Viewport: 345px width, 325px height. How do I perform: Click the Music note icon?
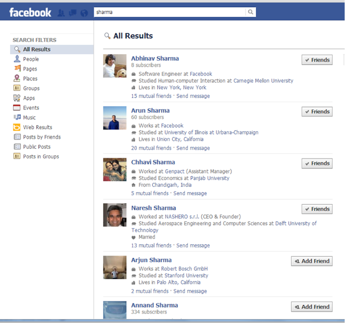(x=17, y=117)
